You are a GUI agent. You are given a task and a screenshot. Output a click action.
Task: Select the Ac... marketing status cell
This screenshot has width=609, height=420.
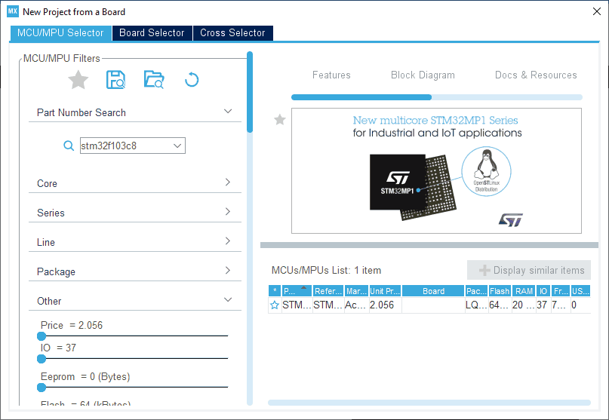[x=356, y=305]
